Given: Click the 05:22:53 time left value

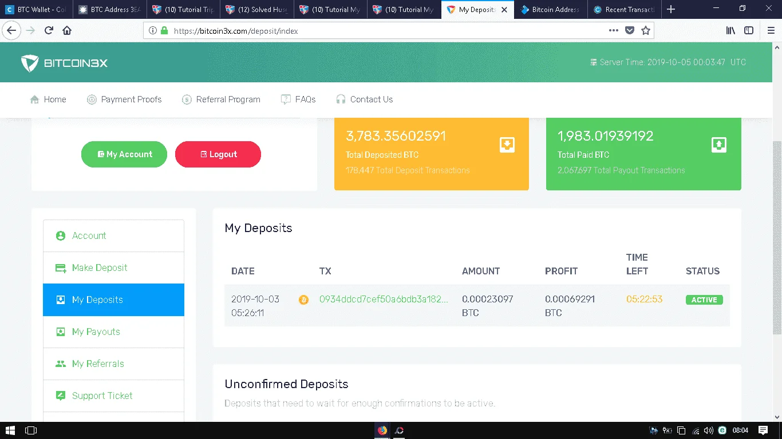Looking at the screenshot, I should tap(644, 299).
